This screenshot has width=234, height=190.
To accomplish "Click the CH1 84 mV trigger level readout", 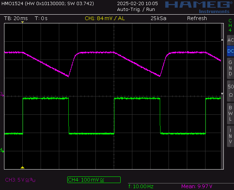I will click(105, 18).
